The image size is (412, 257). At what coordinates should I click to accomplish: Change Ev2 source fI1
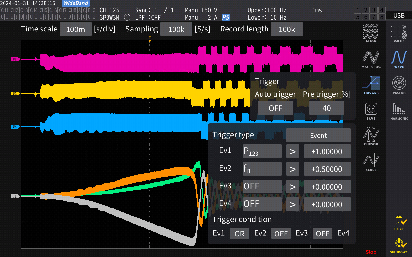(262, 169)
